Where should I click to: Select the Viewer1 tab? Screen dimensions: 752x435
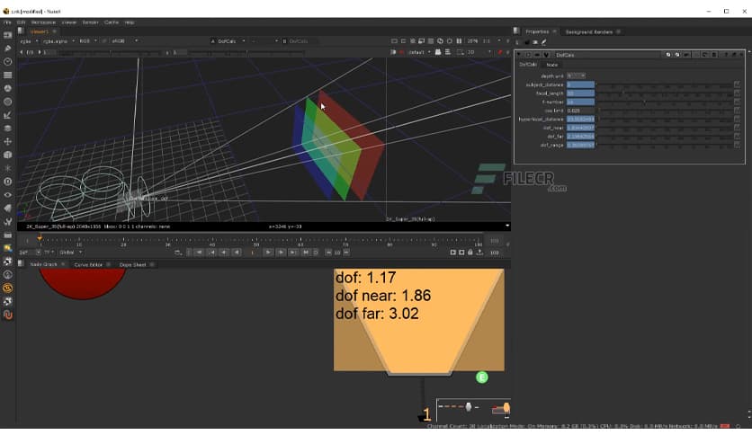click(x=40, y=31)
